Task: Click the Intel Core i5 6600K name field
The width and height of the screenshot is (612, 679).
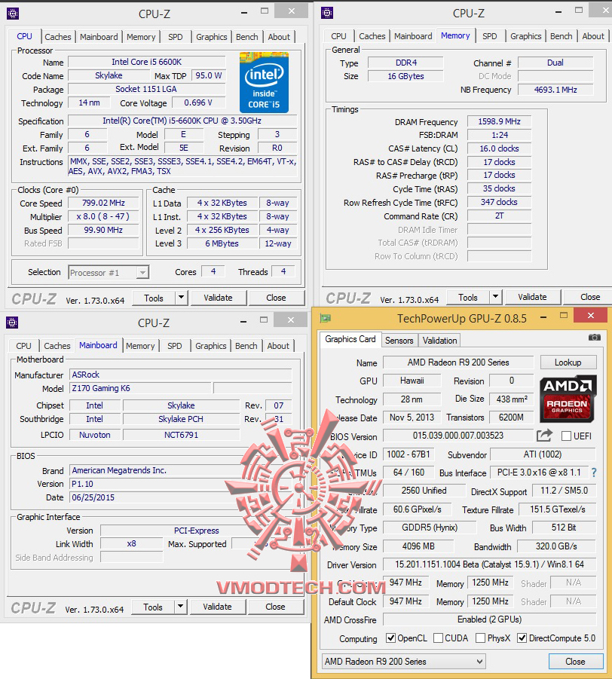Action: [146, 63]
